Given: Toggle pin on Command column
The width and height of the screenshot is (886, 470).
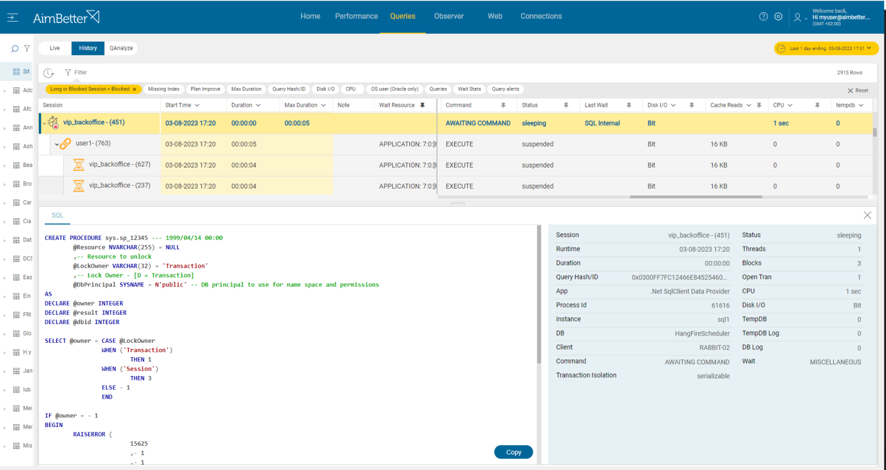Looking at the screenshot, I should coord(503,105).
